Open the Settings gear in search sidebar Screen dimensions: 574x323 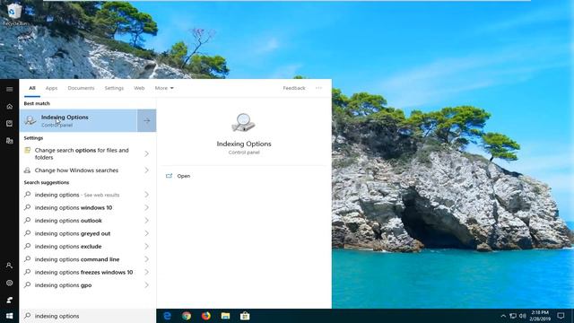[10, 283]
